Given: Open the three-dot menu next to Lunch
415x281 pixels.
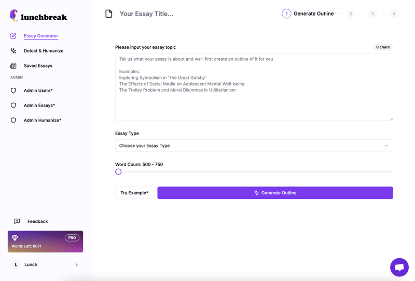Looking at the screenshot, I should point(77,264).
